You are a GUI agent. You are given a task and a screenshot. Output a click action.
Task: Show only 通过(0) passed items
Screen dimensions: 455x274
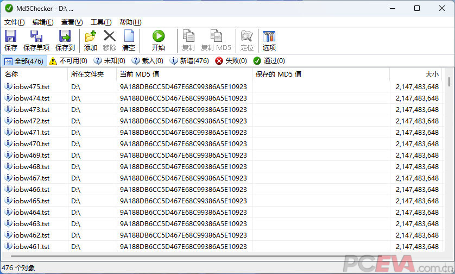[269, 61]
